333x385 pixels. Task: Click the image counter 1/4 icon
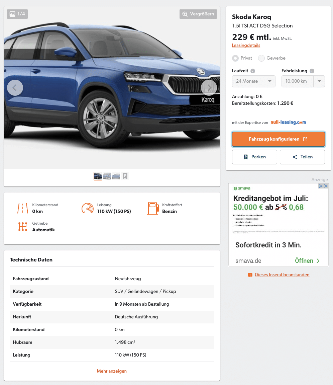pyautogui.click(x=17, y=14)
